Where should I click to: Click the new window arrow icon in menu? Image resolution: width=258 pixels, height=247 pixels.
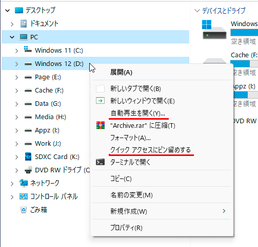coord(100,101)
